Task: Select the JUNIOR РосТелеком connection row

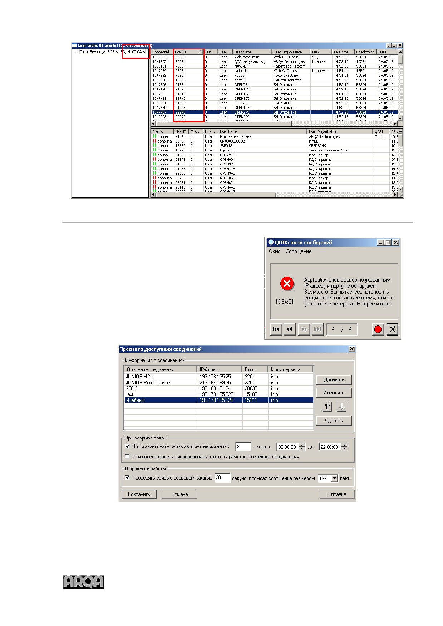Action: click(219, 383)
